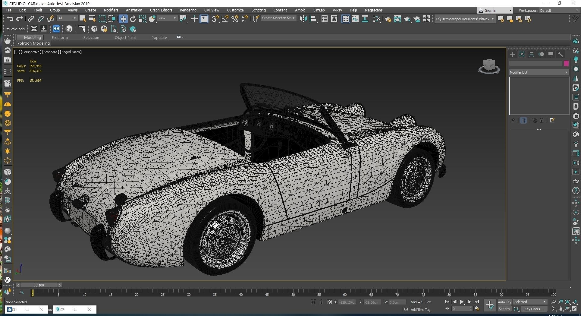Switch to the Object Paint ribbon tab
581x316 pixels.
point(125,37)
